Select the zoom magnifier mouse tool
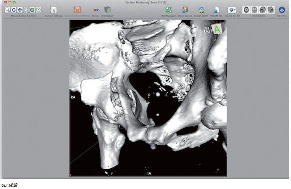 click(7, 10)
